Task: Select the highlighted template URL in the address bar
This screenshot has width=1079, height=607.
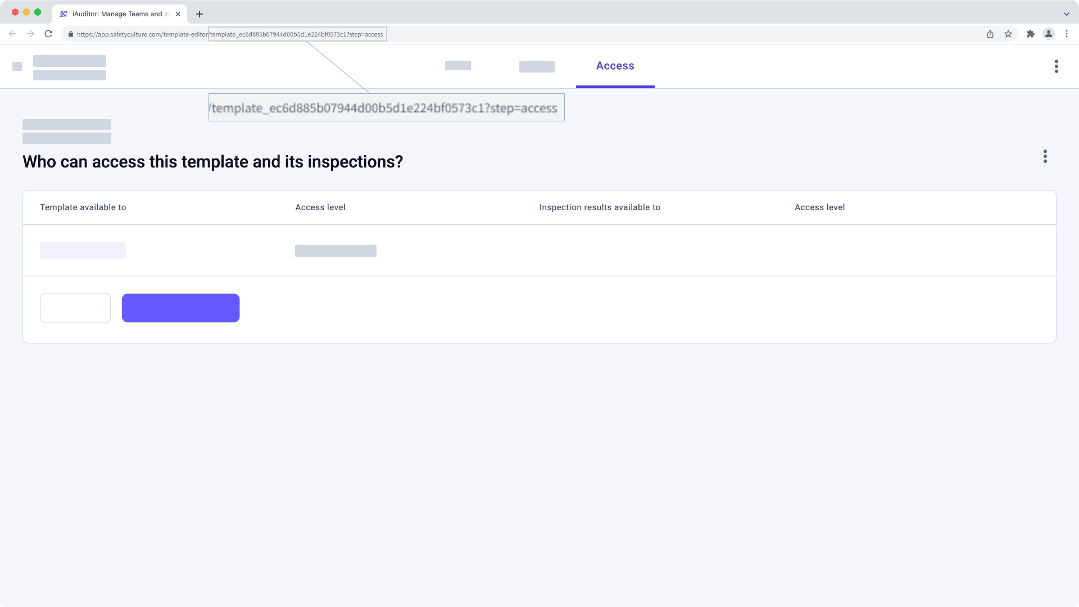Action: [x=297, y=34]
